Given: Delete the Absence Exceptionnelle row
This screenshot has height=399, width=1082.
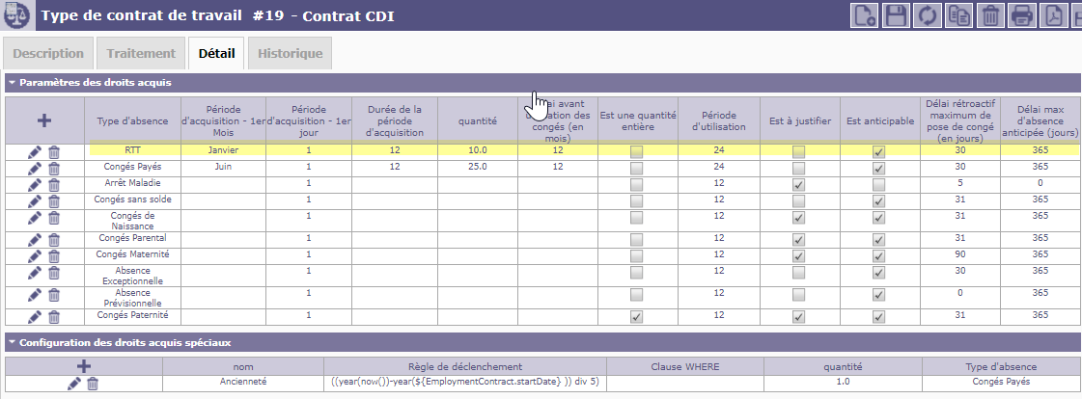Looking at the screenshot, I should click(x=54, y=273).
